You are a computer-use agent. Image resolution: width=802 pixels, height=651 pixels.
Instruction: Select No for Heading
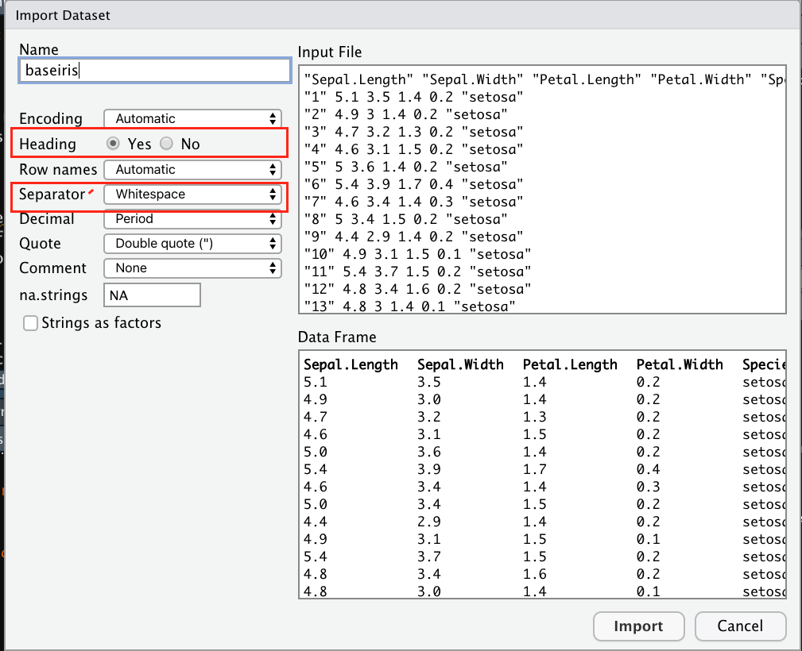pyautogui.click(x=166, y=144)
